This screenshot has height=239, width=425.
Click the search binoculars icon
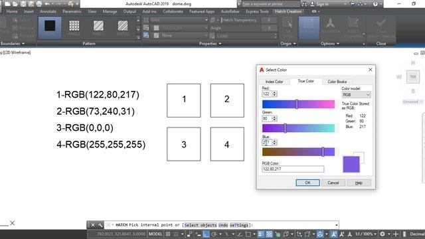coord(304,4)
